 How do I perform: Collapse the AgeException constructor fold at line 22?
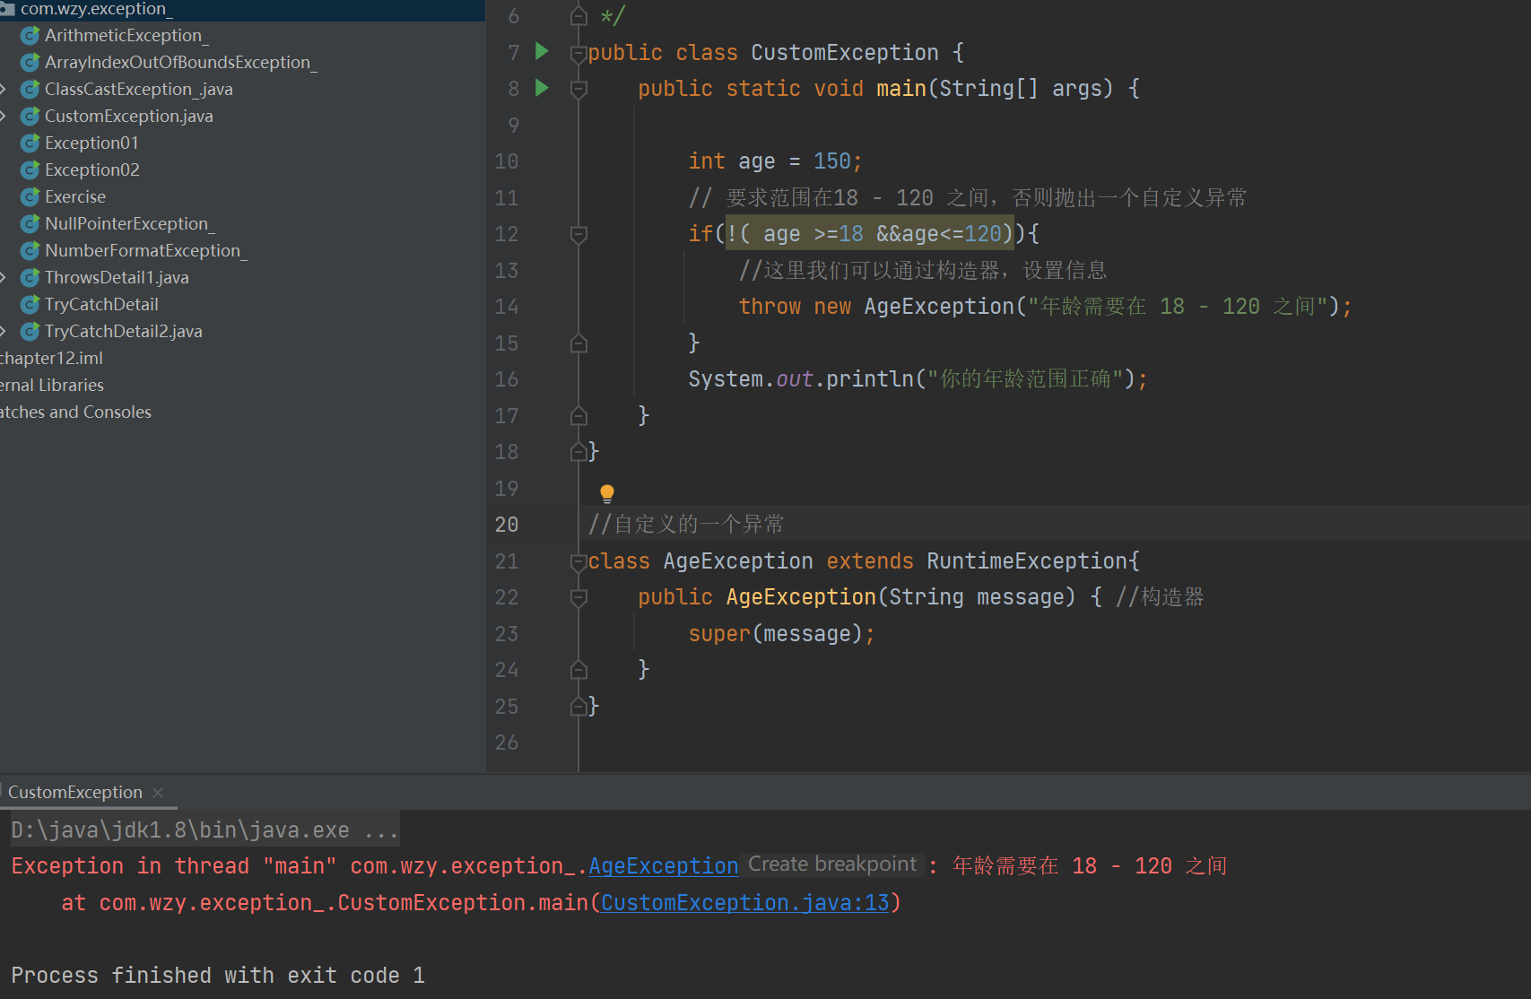tap(578, 598)
